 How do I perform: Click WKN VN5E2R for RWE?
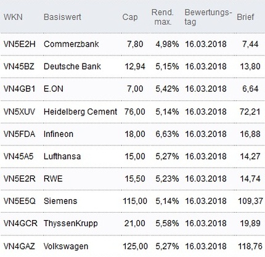point(20,179)
